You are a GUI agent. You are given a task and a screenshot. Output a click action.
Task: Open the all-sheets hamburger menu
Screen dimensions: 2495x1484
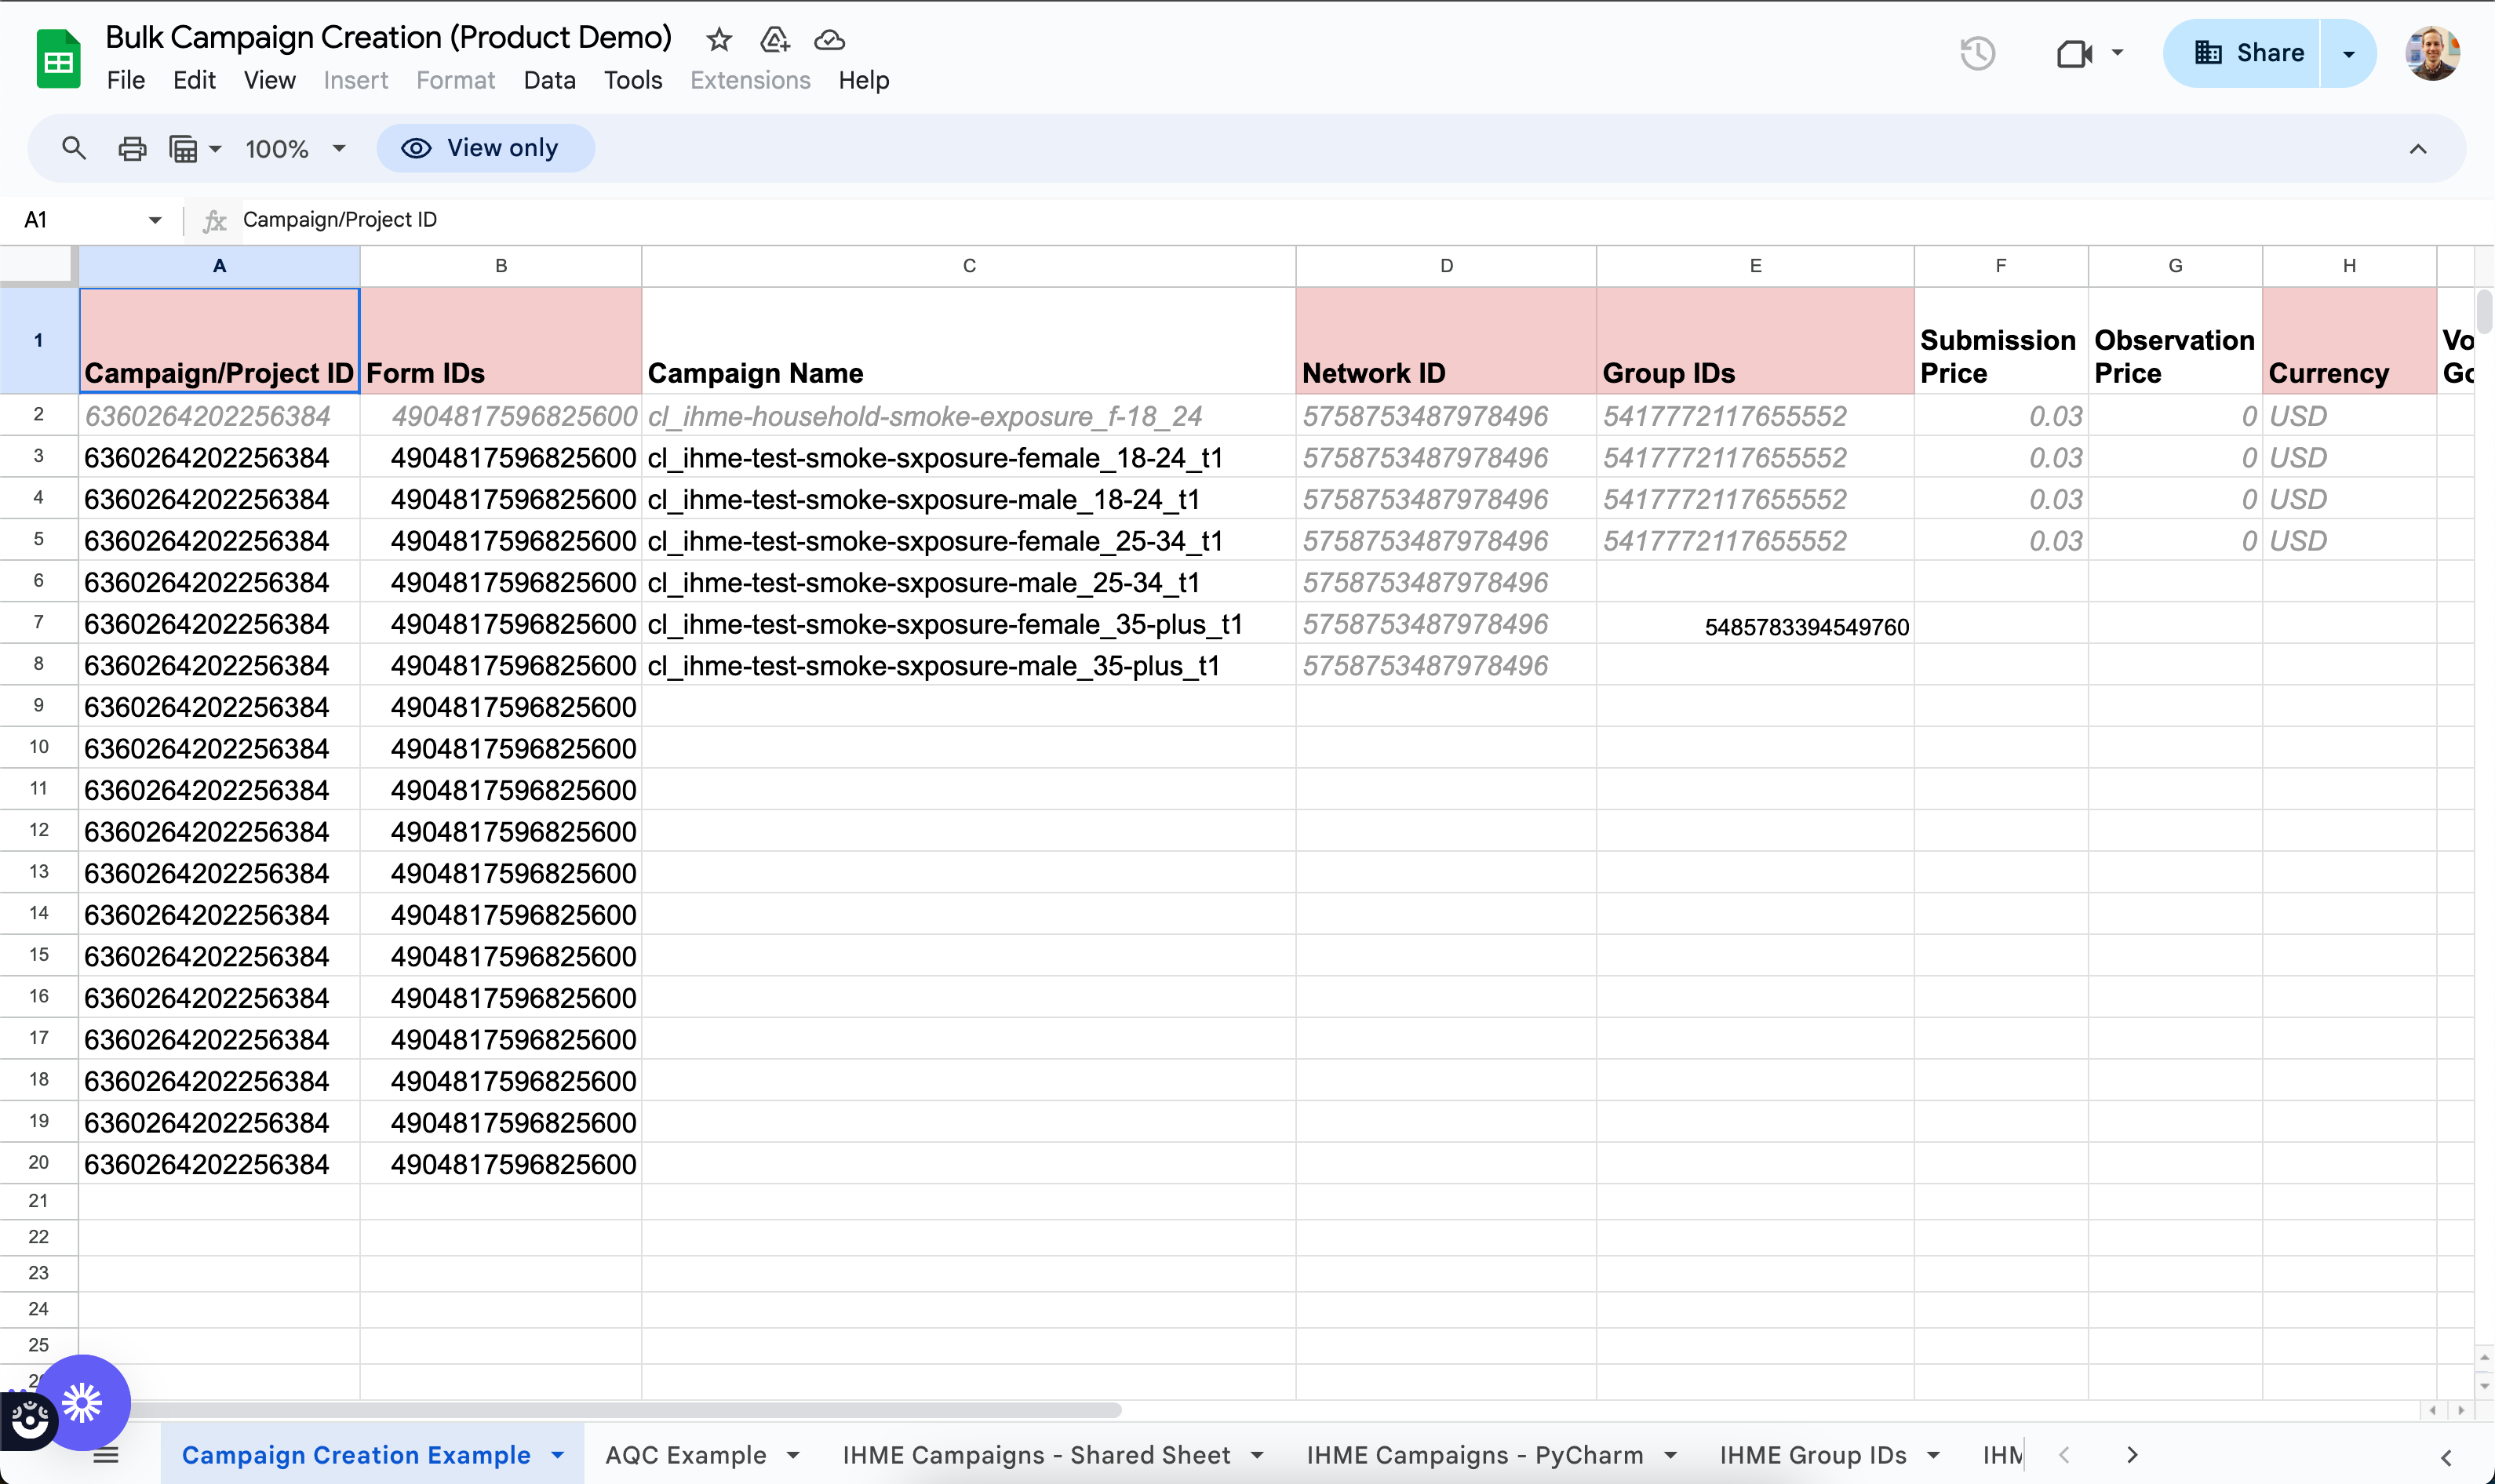[105, 1455]
